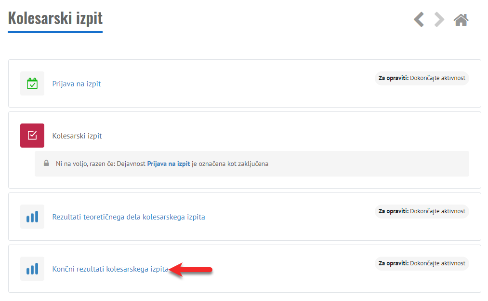
Task: Open Končni rezultati kolesarskega izpita link
Action: click(x=110, y=269)
